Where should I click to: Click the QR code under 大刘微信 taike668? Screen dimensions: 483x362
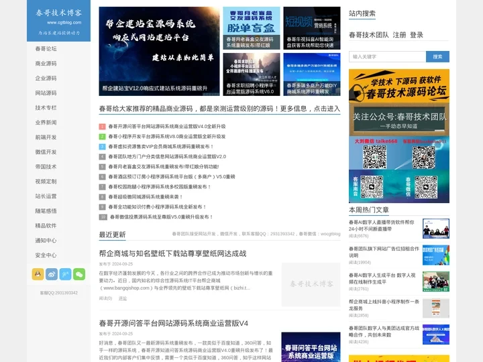coord(374,157)
